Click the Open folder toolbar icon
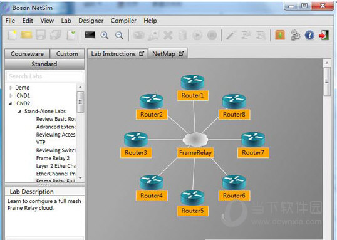This screenshot has width=337, height=240. [26, 35]
